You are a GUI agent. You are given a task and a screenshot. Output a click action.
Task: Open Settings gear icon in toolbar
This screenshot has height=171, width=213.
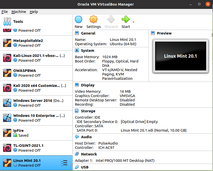(x=94, y=20)
